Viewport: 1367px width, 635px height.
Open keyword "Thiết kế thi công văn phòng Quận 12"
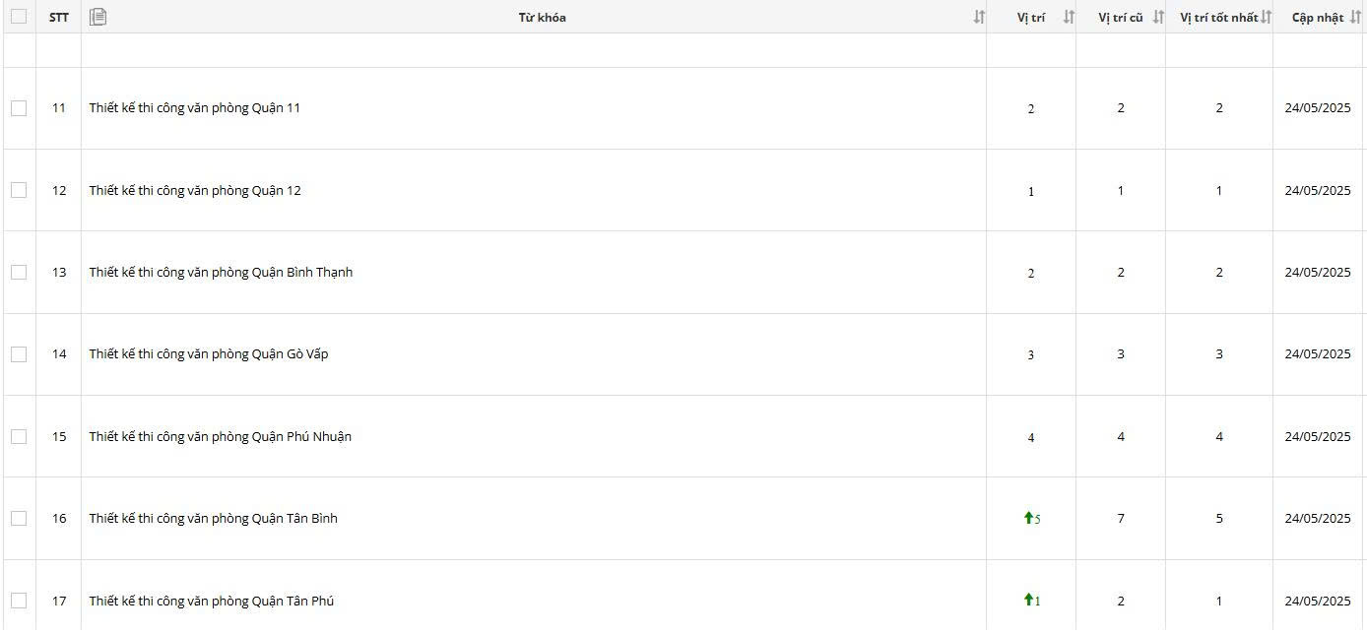(x=195, y=191)
